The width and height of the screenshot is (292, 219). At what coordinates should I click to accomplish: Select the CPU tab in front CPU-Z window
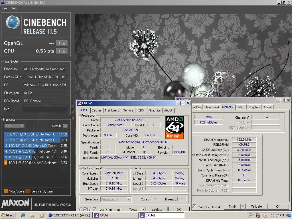pos(84,110)
